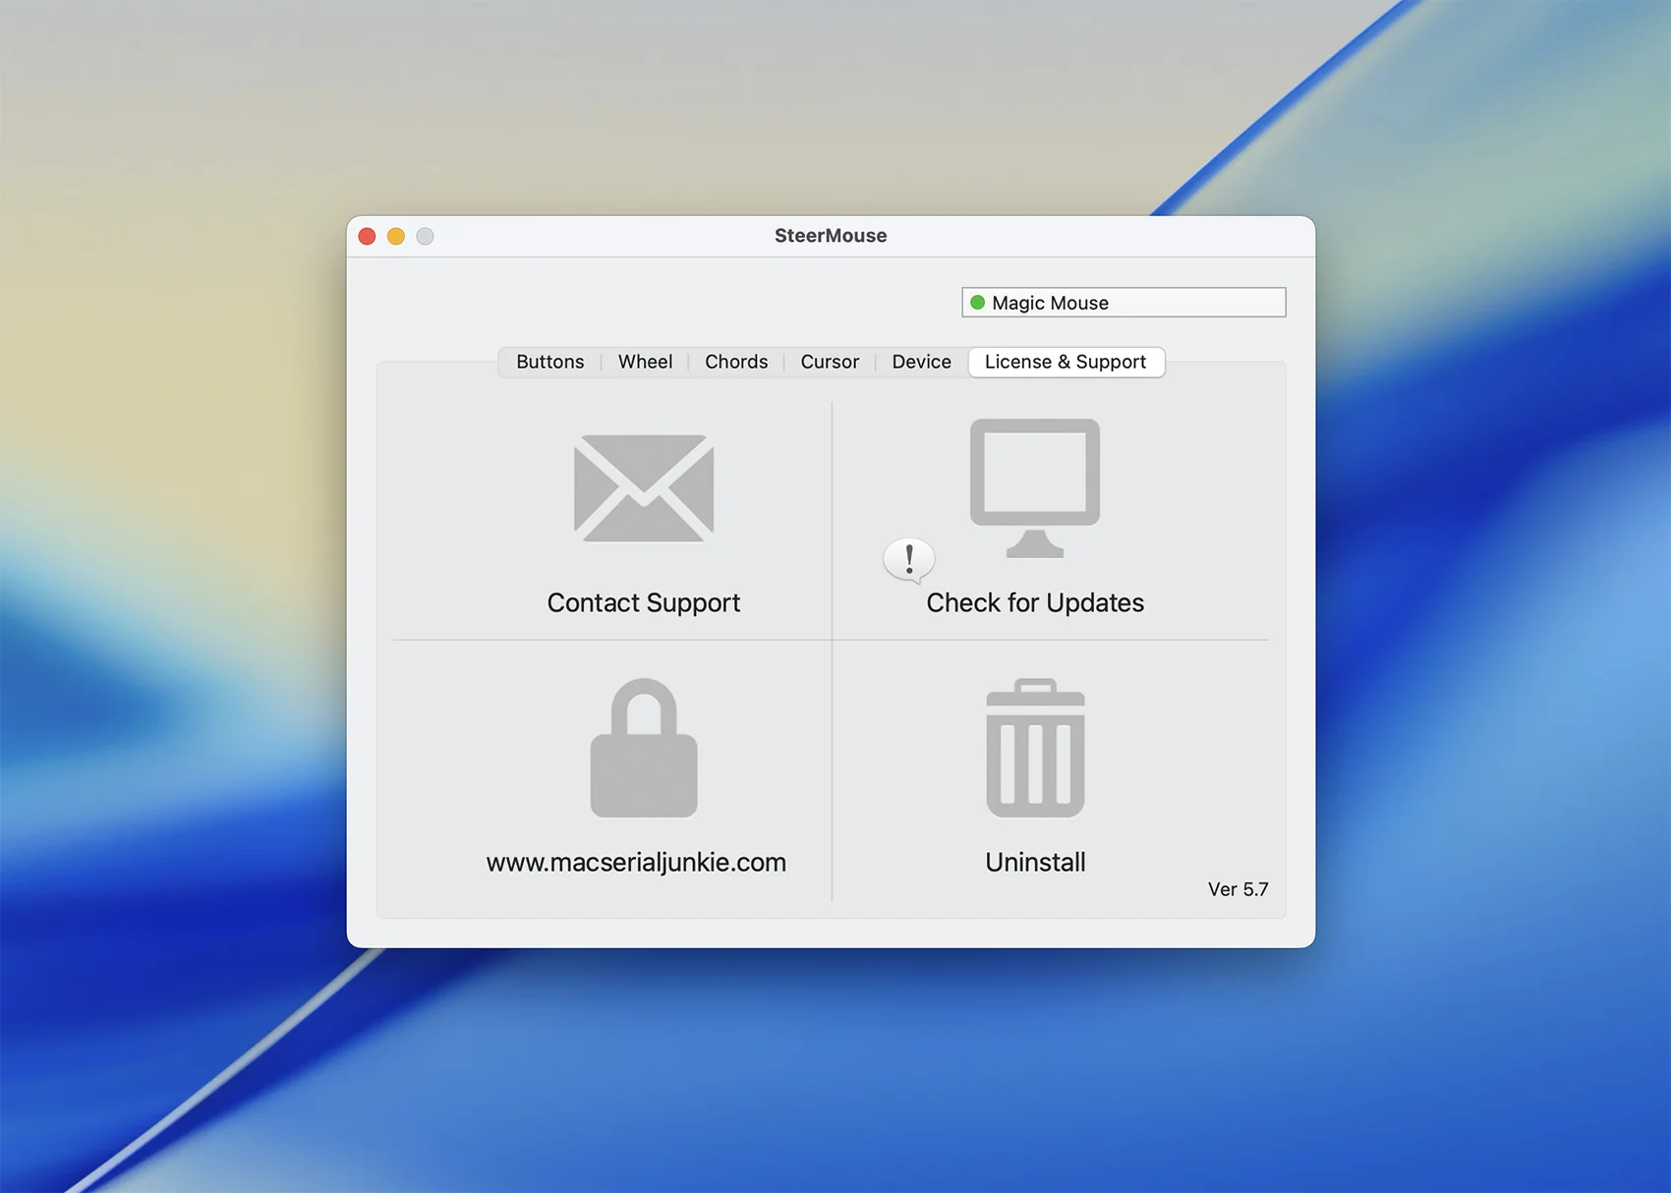
Task: Select the License & Support tab
Action: [1066, 362]
